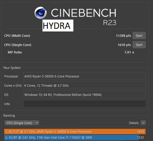
Task: Click the OS field showing Windows 10
Action: (x=84, y=95)
